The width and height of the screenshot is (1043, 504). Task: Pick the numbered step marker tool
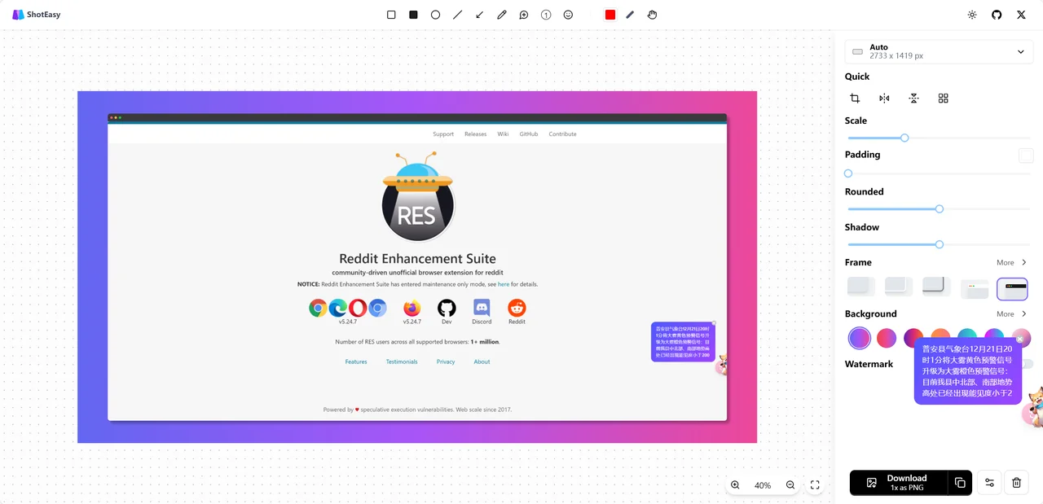546,15
